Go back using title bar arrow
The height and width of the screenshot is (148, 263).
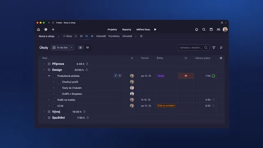[x=49, y=23]
